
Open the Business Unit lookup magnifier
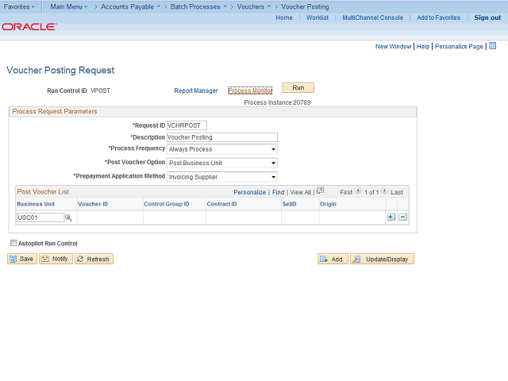pos(68,217)
